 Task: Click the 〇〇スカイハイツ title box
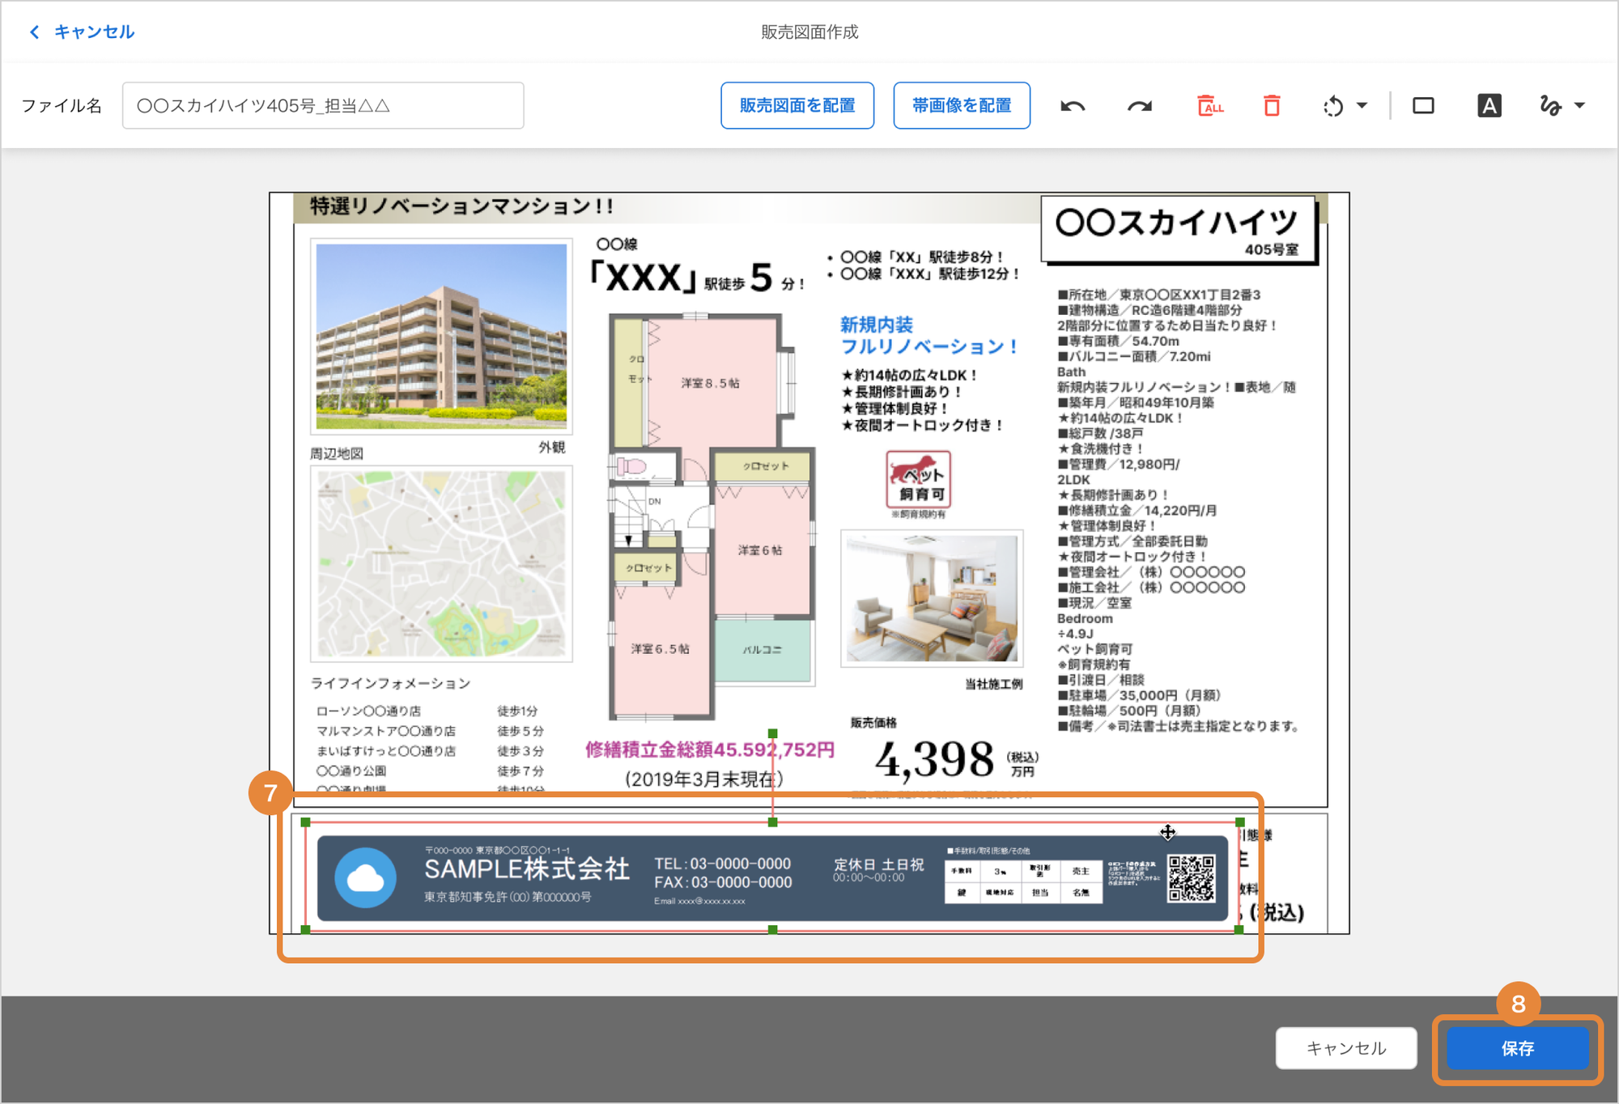click(x=1178, y=229)
